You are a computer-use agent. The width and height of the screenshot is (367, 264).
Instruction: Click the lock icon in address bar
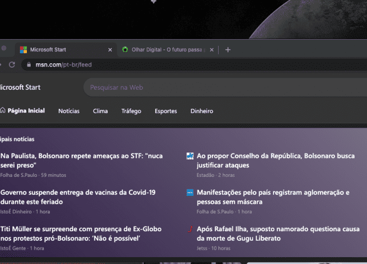[x=29, y=64]
